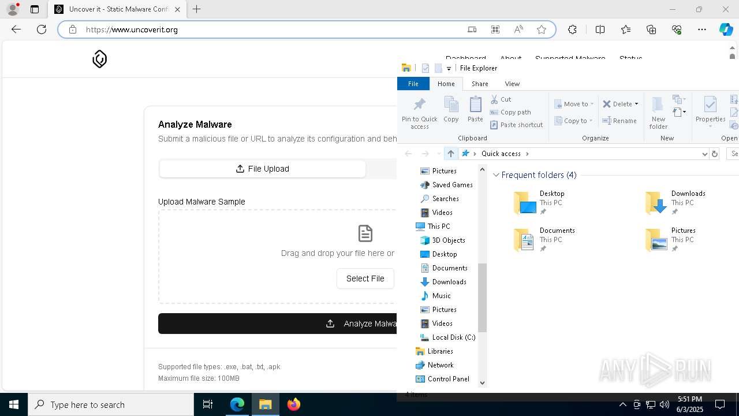Screen dimensions: 739x416
Task: Create a New folder in File Explorer
Action: 658,113
